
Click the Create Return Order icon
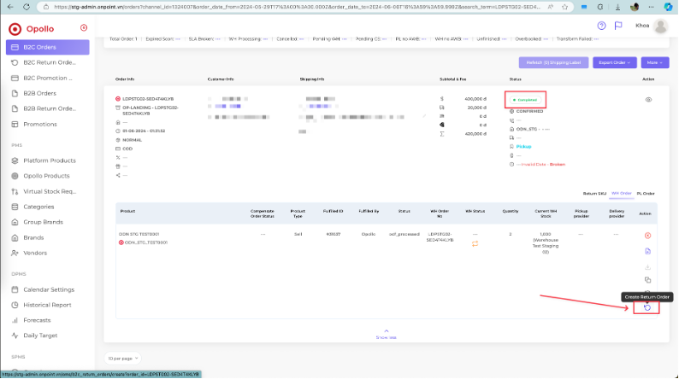(x=647, y=307)
